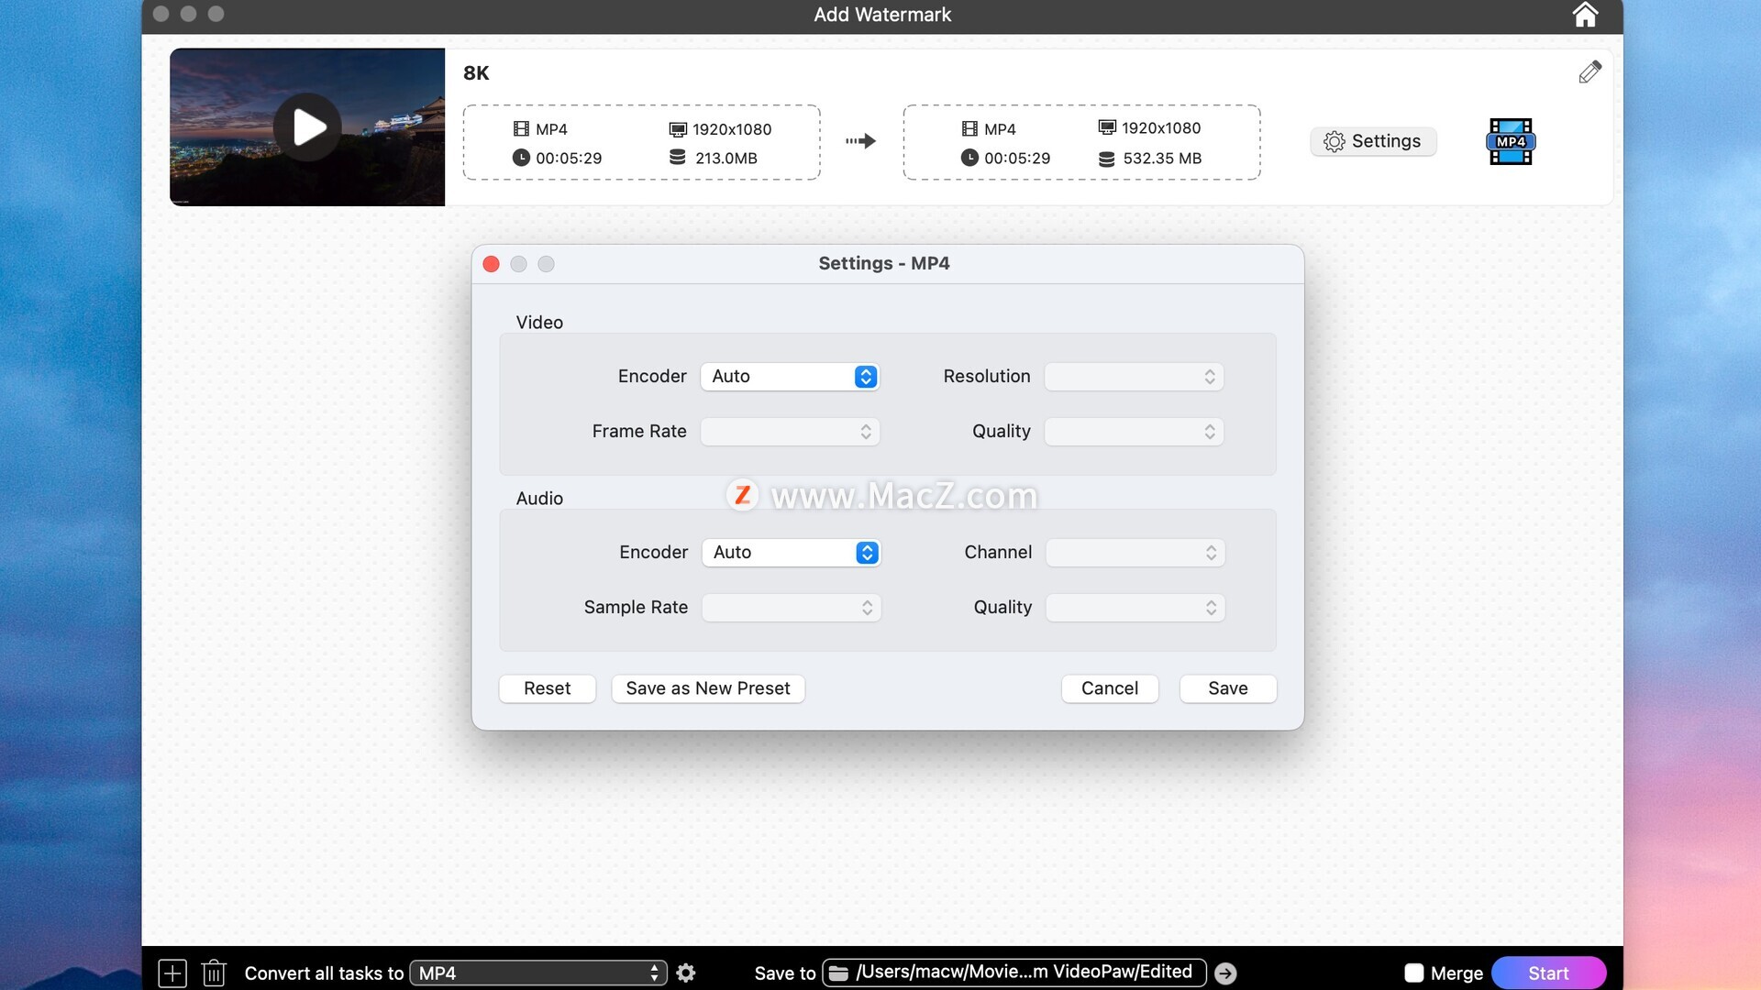Click the Cancel button
Screen dimensions: 1761x990
click(x=1109, y=688)
